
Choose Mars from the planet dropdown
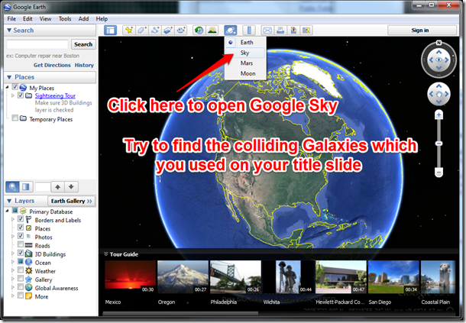click(x=245, y=63)
